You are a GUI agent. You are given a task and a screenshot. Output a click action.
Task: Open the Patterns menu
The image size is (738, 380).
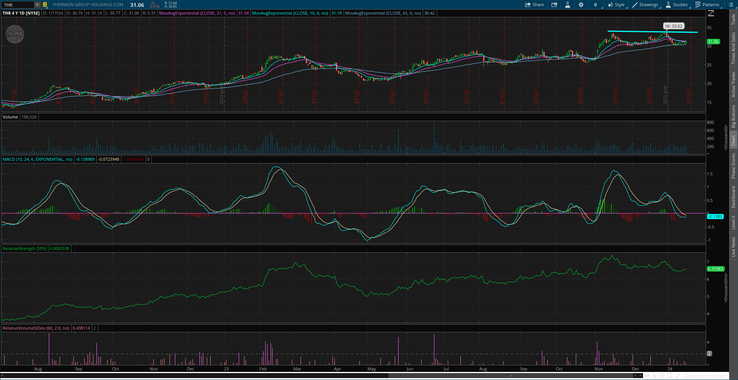(707, 5)
